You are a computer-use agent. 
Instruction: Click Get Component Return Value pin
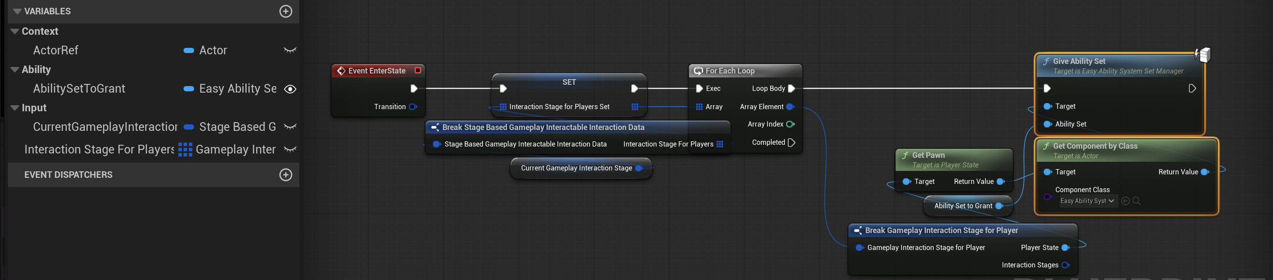[x=1205, y=172]
